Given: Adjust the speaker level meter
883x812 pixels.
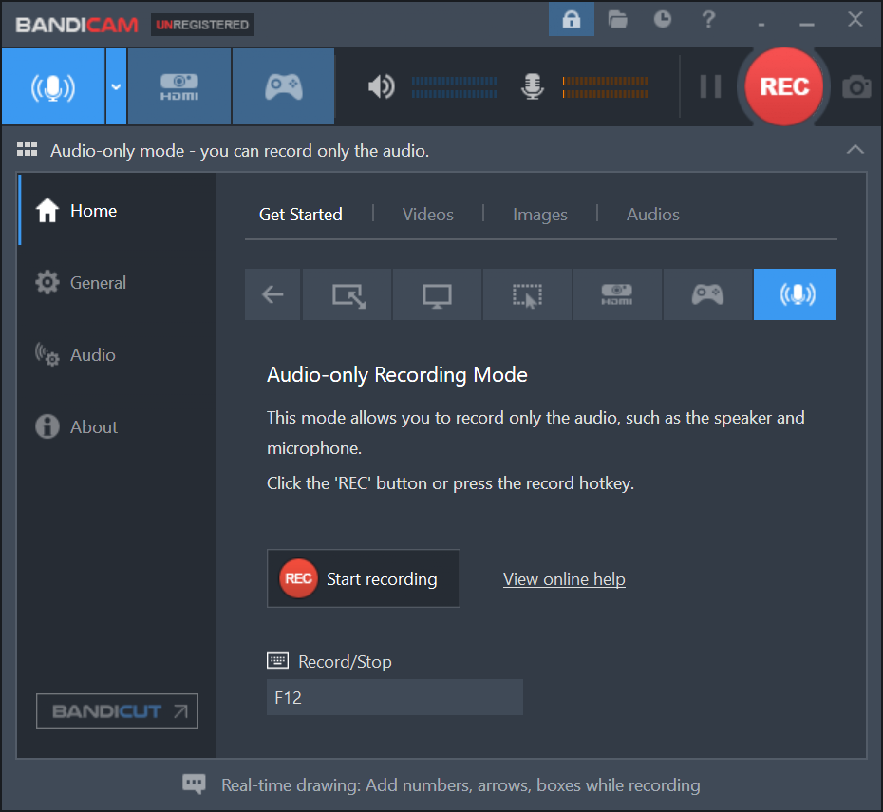Looking at the screenshot, I should [x=454, y=87].
